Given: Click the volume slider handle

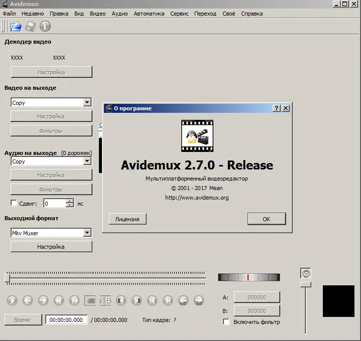Looking at the screenshot, I should coord(305,285).
